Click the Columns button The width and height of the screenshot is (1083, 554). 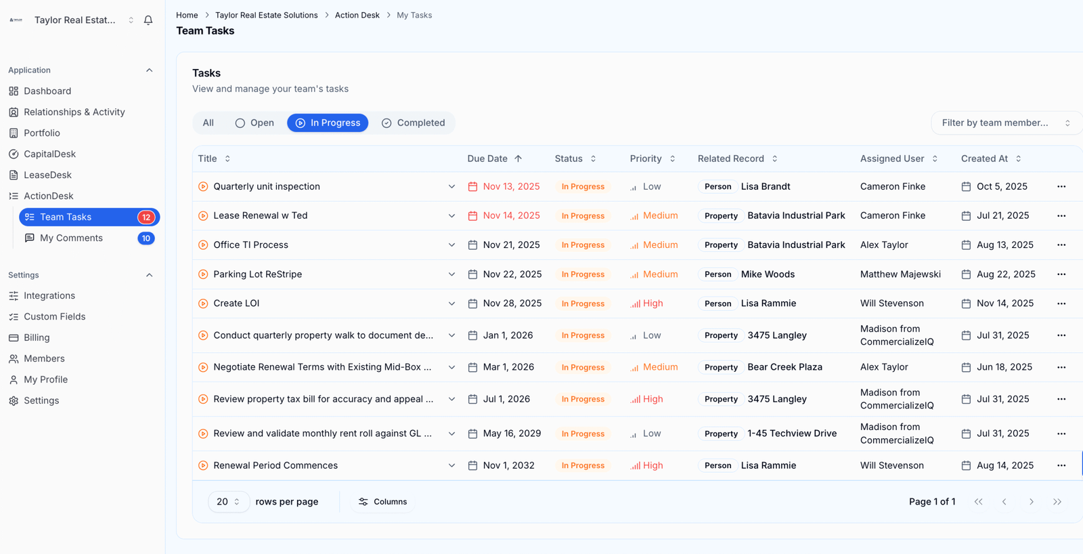click(x=382, y=502)
